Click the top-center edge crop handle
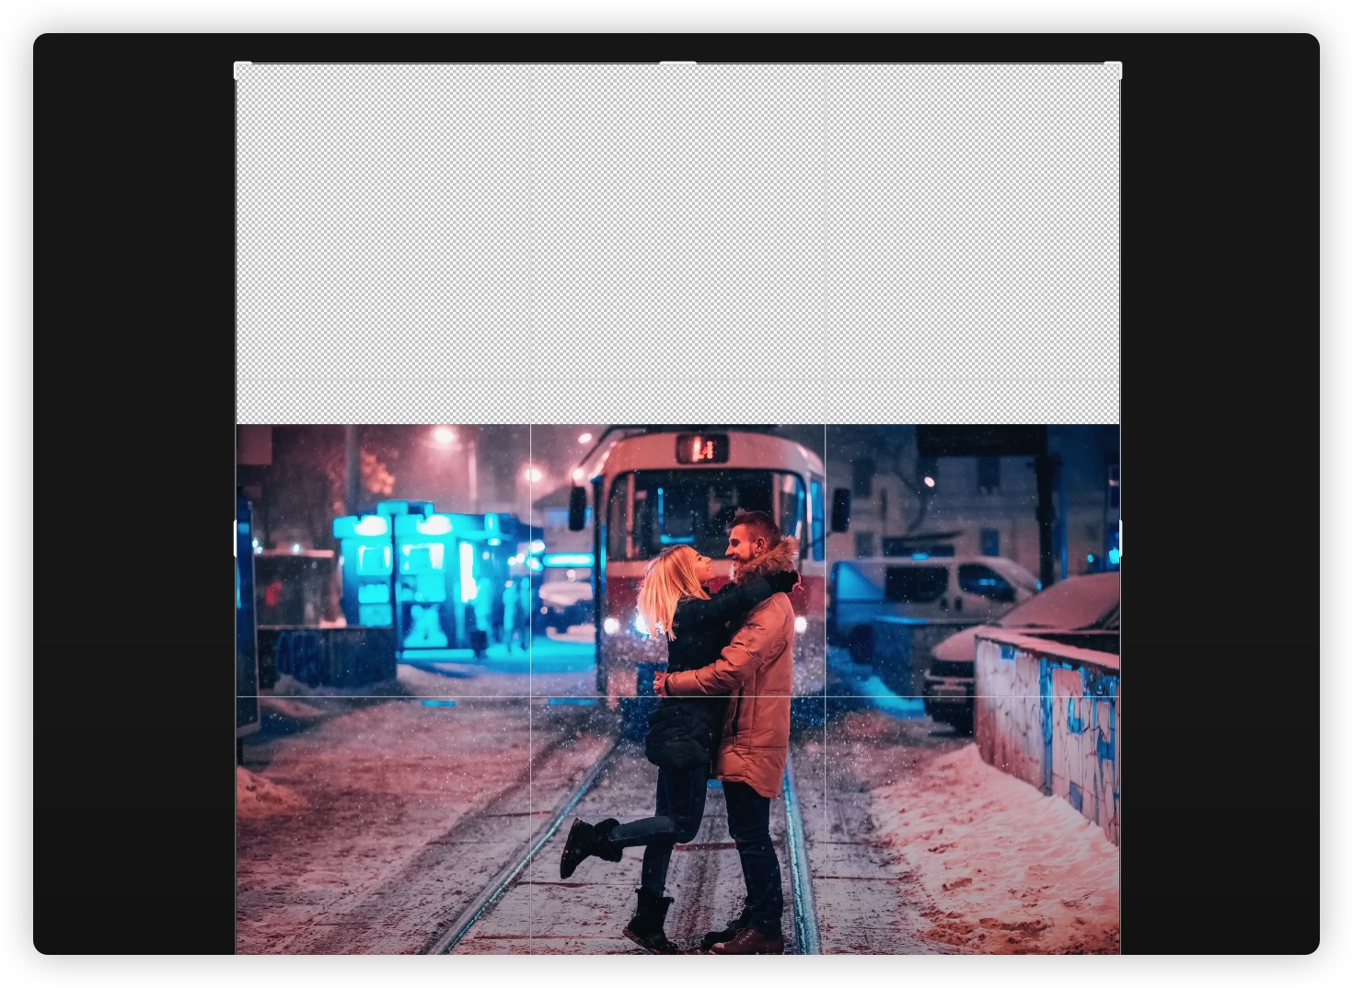The height and width of the screenshot is (988, 1353). [677, 63]
